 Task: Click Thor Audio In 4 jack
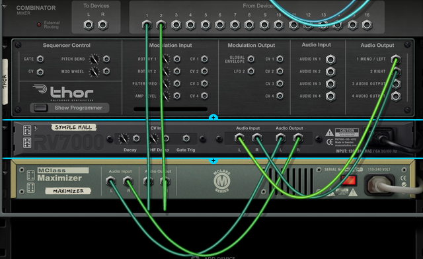tap(330, 96)
